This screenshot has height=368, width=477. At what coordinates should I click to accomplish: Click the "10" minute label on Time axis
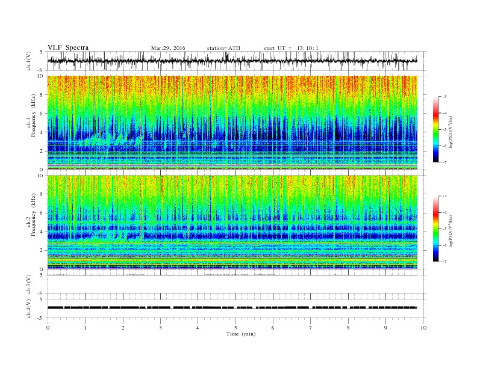point(423,328)
